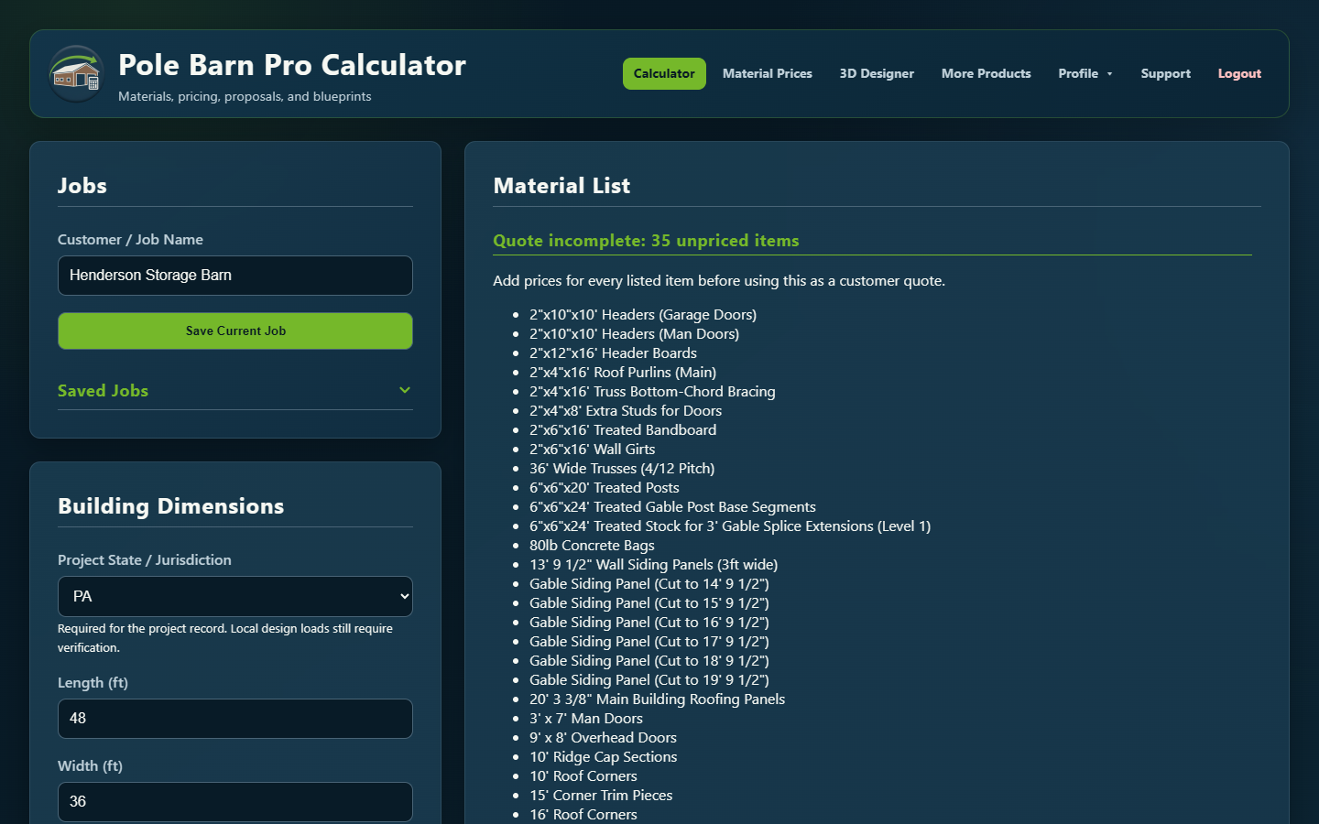
Task: Click list item 2"x4"x8' Extra Studs for Doors
Action: 626,410
